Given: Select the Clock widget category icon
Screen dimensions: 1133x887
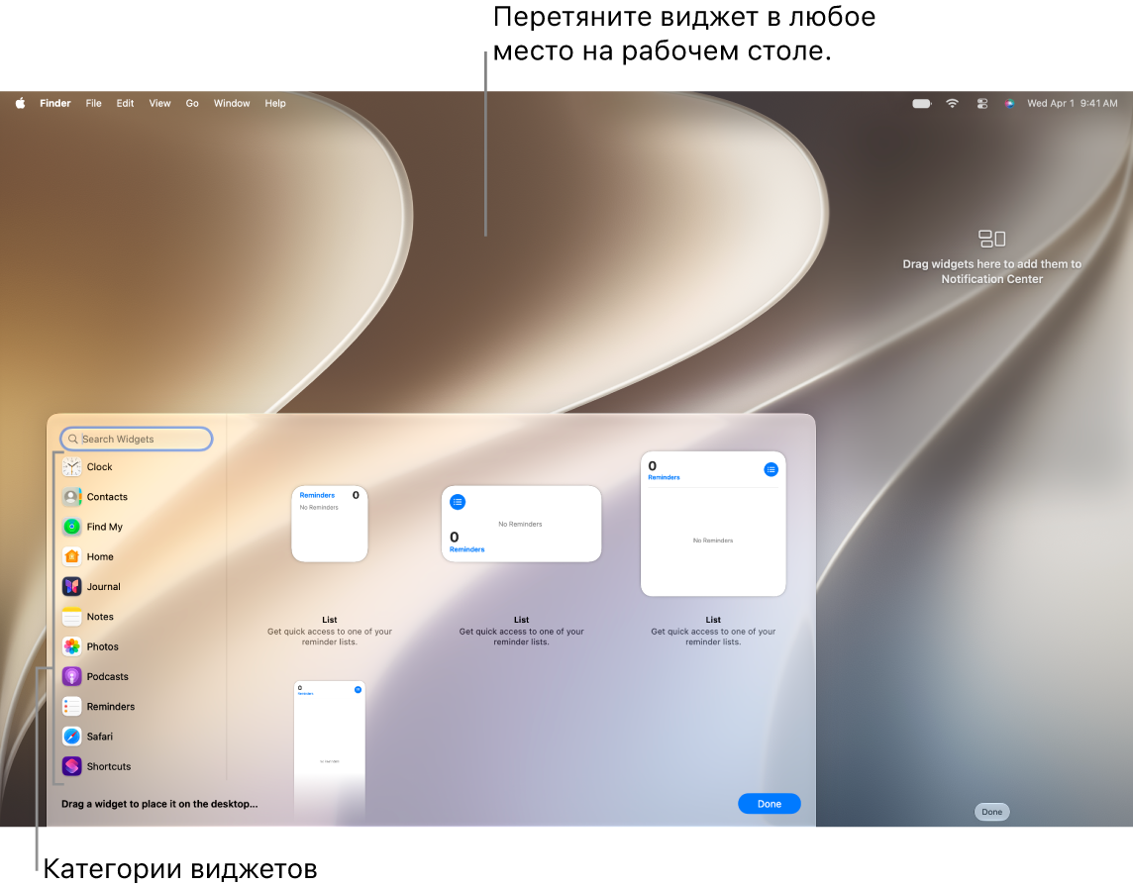Looking at the screenshot, I should 71,466.
